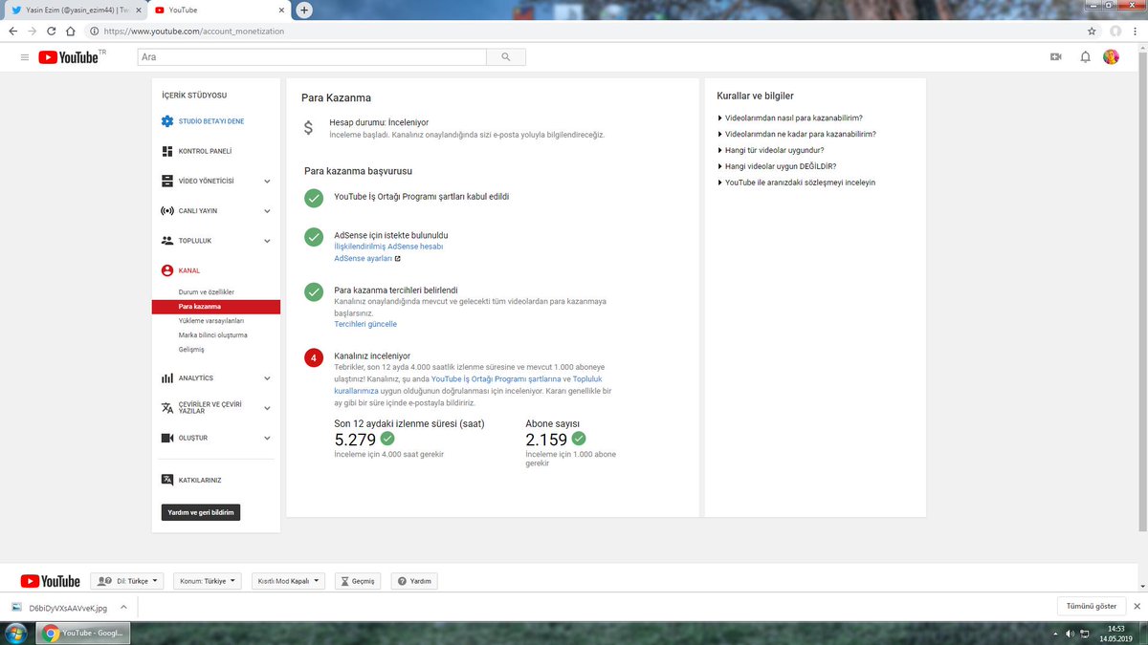Expand the Çeviriler ve Çeviri Yazılar chevron
The height and width of the screenshot is (645, 1148).
point(267,408)
